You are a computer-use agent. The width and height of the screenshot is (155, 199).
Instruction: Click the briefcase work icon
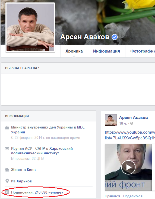(x=7, y=128)
